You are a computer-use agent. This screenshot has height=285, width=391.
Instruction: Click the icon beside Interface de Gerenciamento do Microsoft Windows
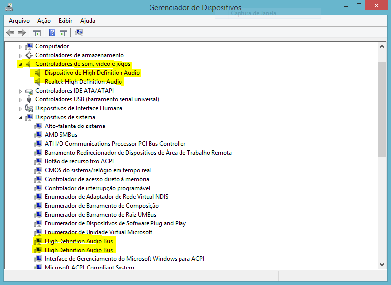38,259
